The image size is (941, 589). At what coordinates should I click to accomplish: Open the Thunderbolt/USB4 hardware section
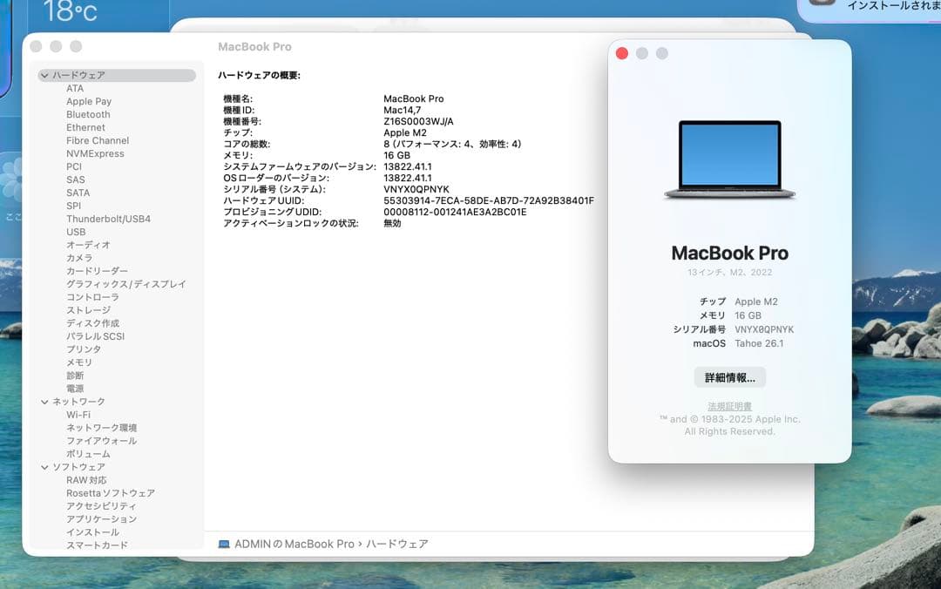(x=107, y=219)
